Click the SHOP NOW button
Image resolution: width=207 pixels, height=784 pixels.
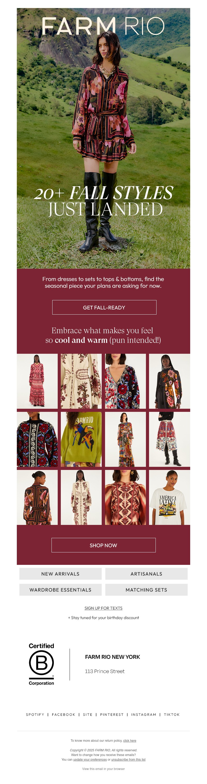[x=103, y=545]
